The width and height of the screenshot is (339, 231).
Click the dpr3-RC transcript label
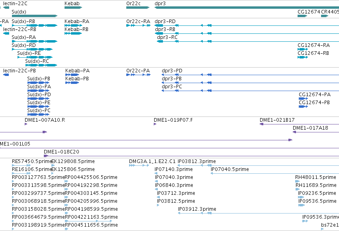167,37
